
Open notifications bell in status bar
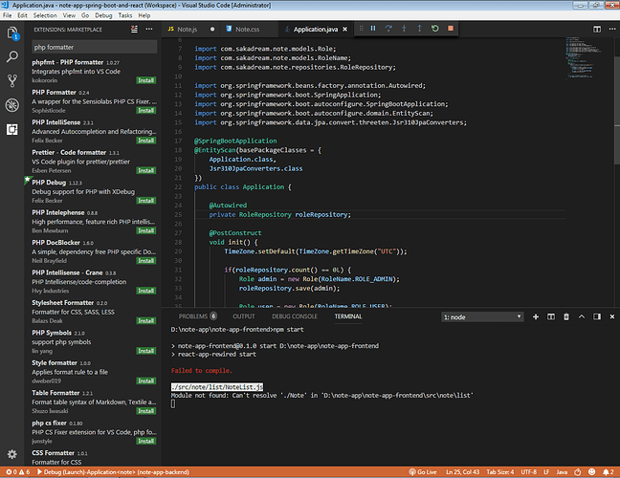[609, 472]
